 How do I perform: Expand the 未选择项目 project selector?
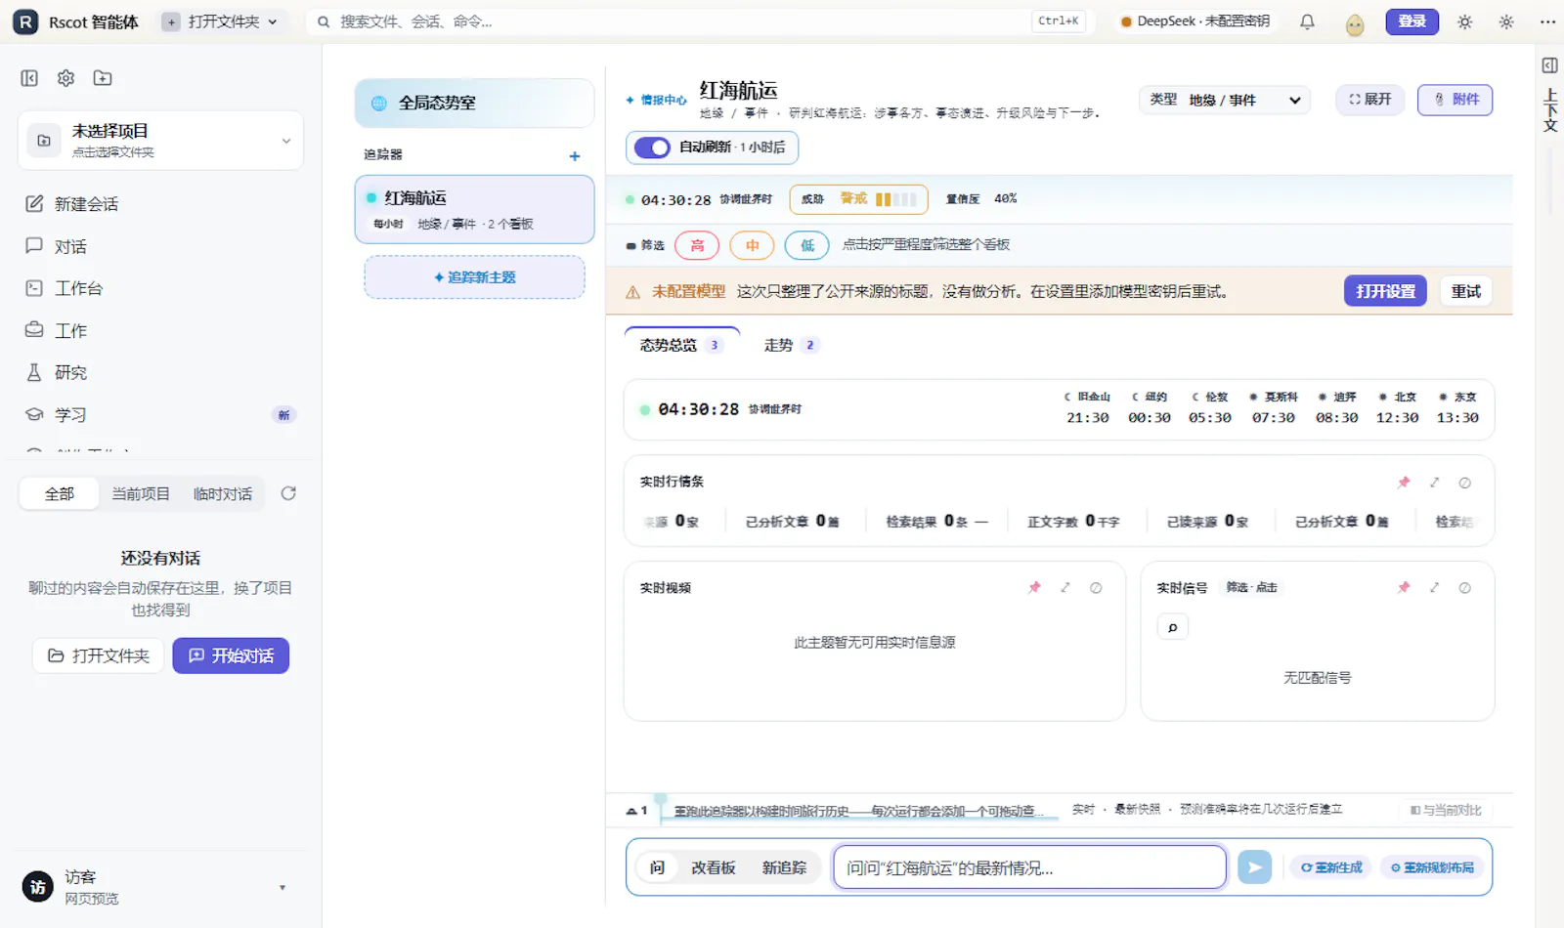(160, 141)
